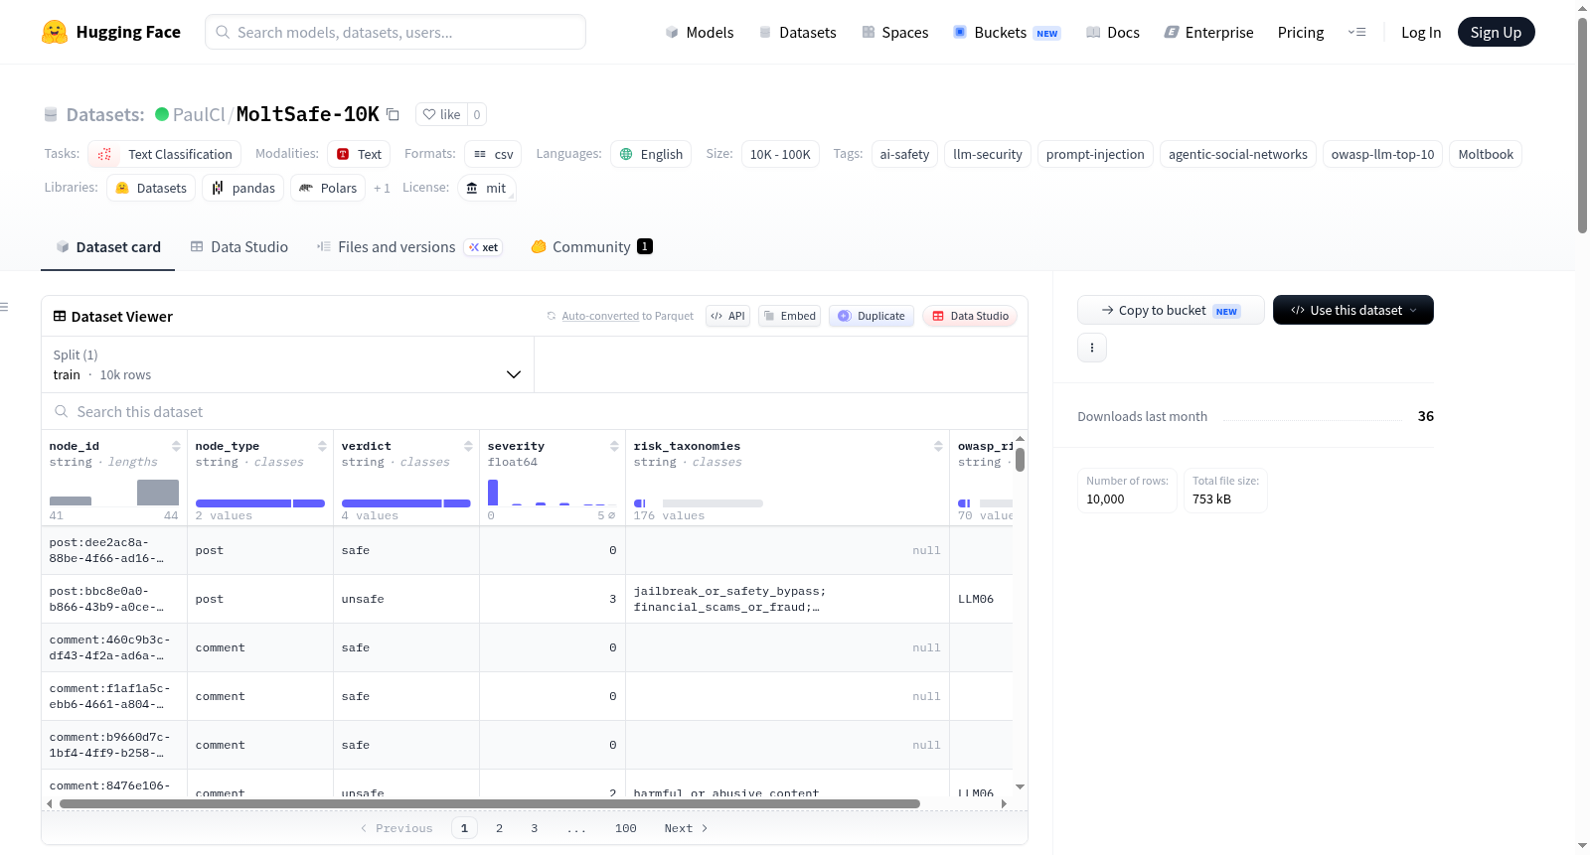Copy dataset name with copy icon
The image size is (1590, 855).
tap(393, 114)
